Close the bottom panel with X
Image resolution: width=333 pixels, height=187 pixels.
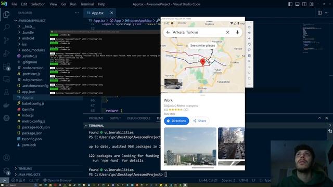327,118
